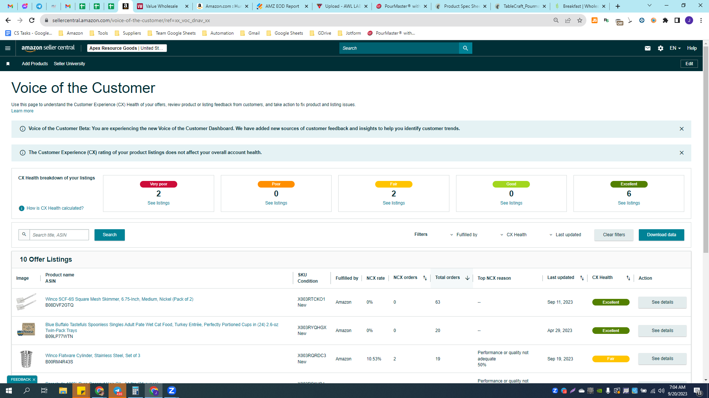Click the Edit button in navigation bar
This screenshot has width=709, height=398.
click(689, 64)
